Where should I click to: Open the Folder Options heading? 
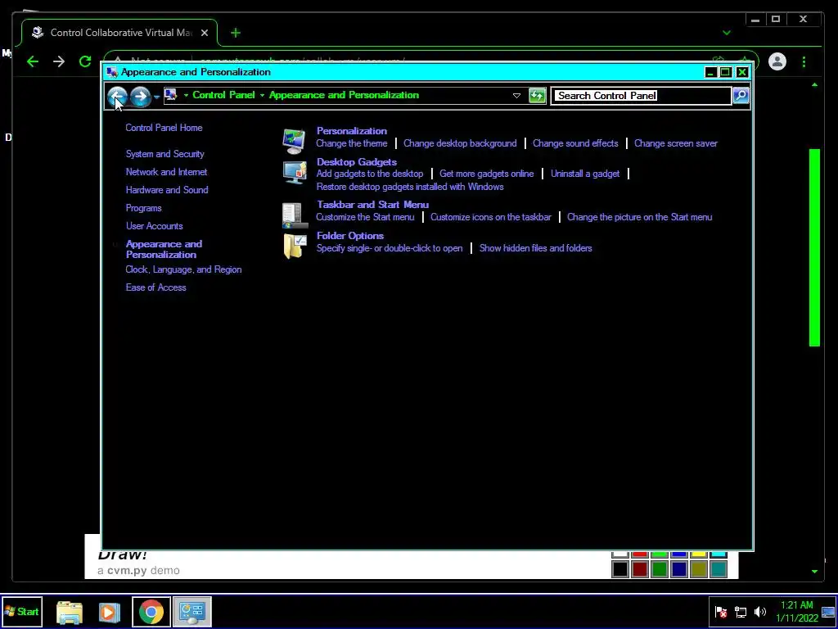350,235
